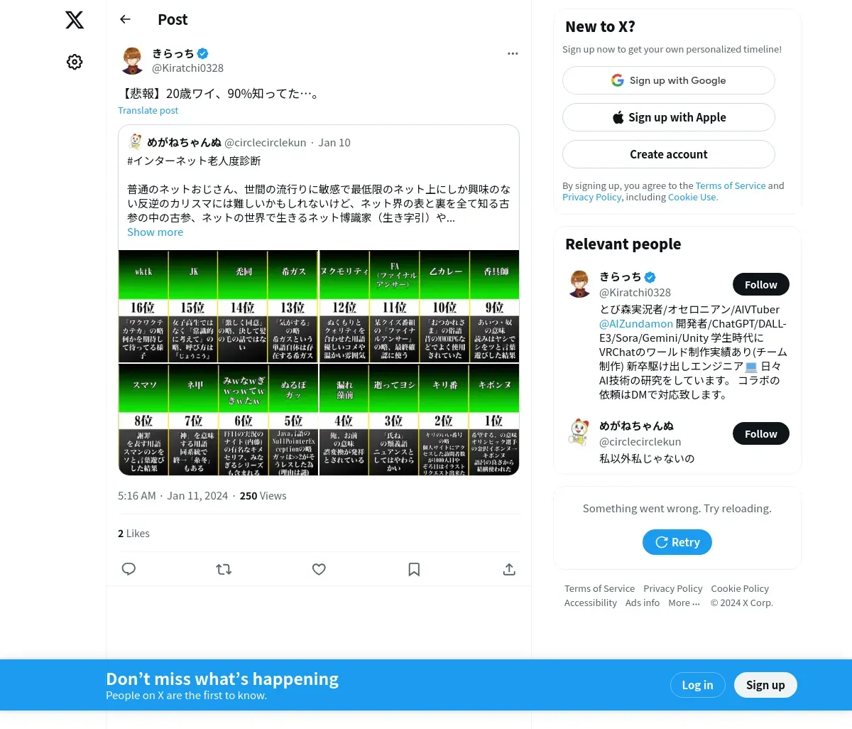Sign up with Apple button
The image size is (852, 729).
(669, 117)
